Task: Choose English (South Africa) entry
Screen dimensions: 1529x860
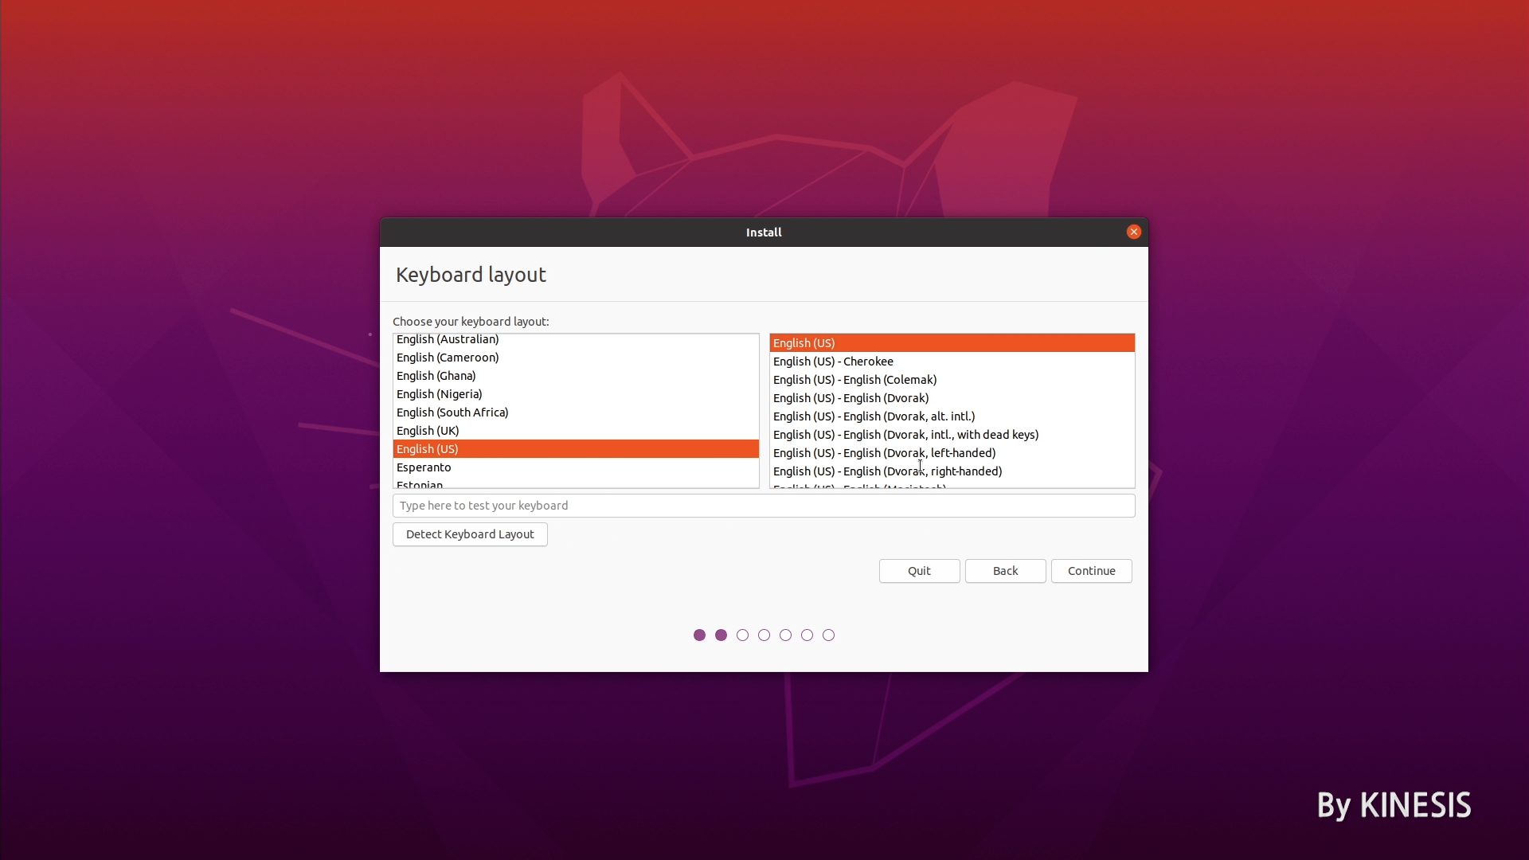Action: tap(452, 412)
